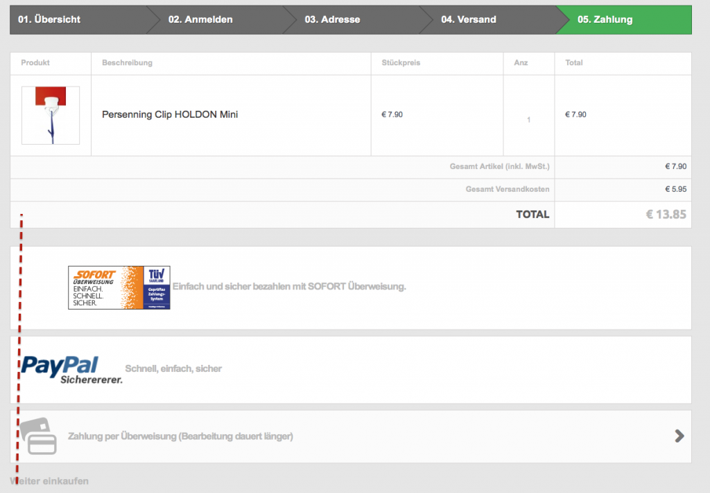Screen dimensions: 710x493
Task: Select the 05. Zahlung step
Action: [605, 19]
